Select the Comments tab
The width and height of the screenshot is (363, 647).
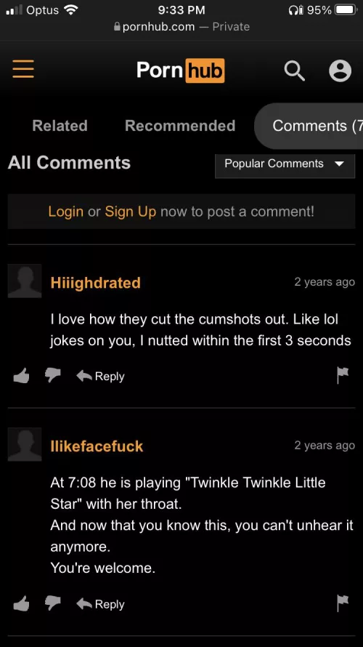(x=309, y=126)
